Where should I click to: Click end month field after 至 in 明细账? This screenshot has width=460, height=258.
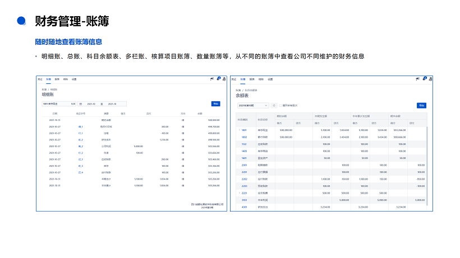click(112, 104)
